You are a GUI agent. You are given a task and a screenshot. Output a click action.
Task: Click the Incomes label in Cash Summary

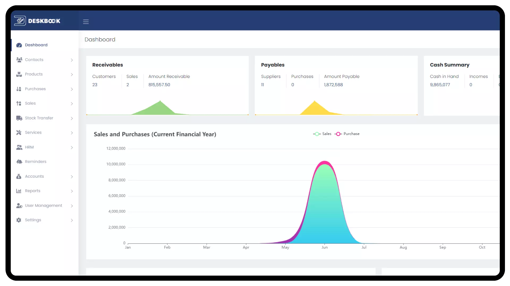point(478,77)
